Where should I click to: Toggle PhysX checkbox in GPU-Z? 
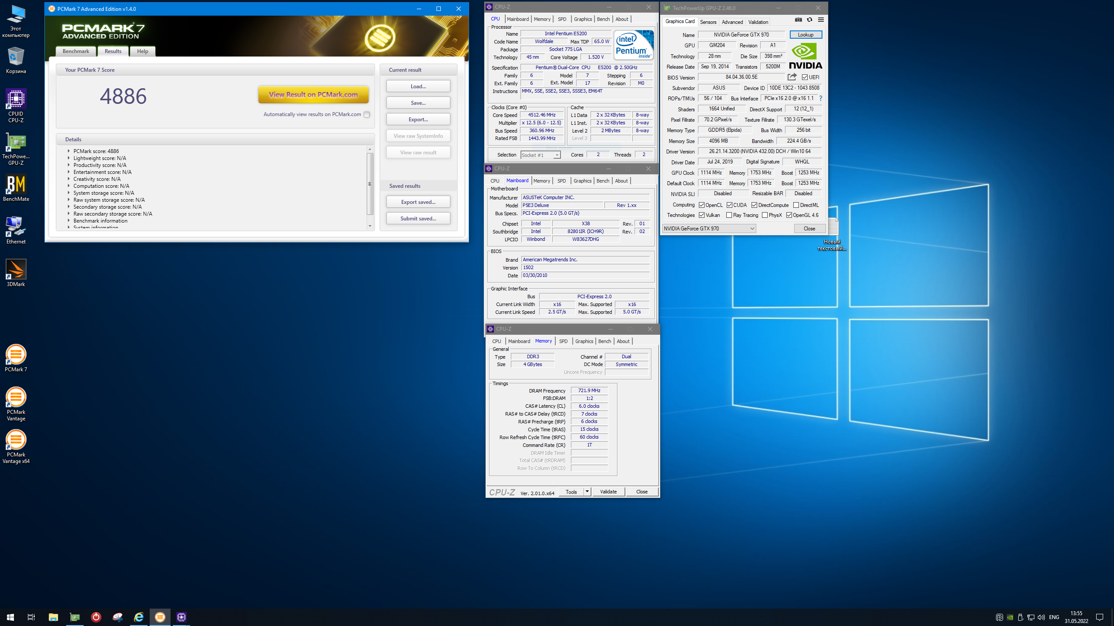(x=765, y=215)
